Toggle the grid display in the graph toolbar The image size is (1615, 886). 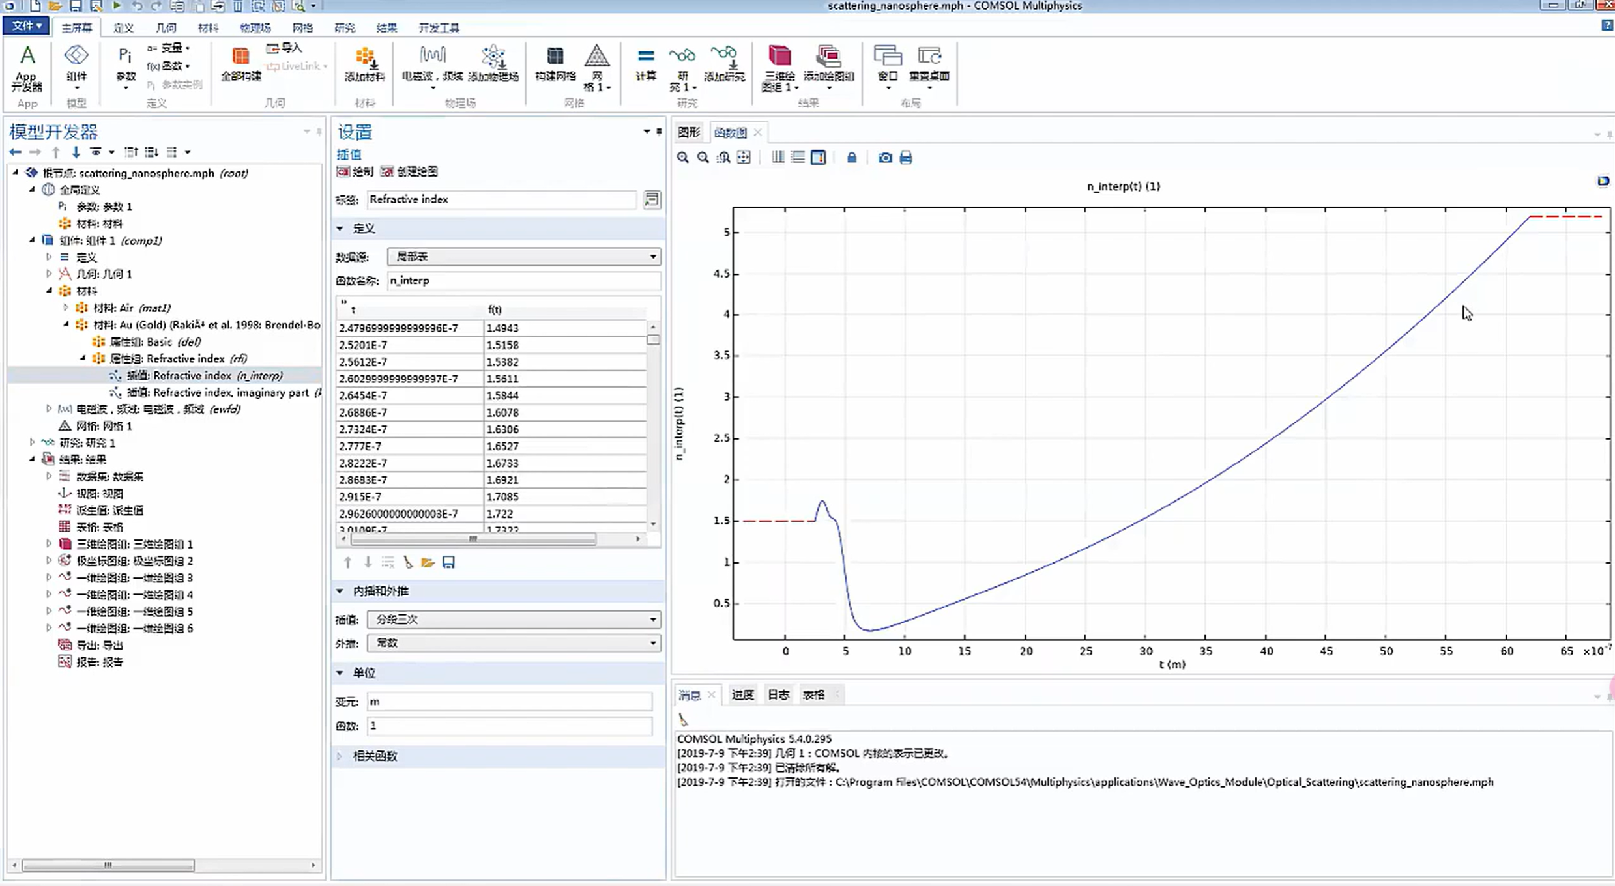(778, 158)
